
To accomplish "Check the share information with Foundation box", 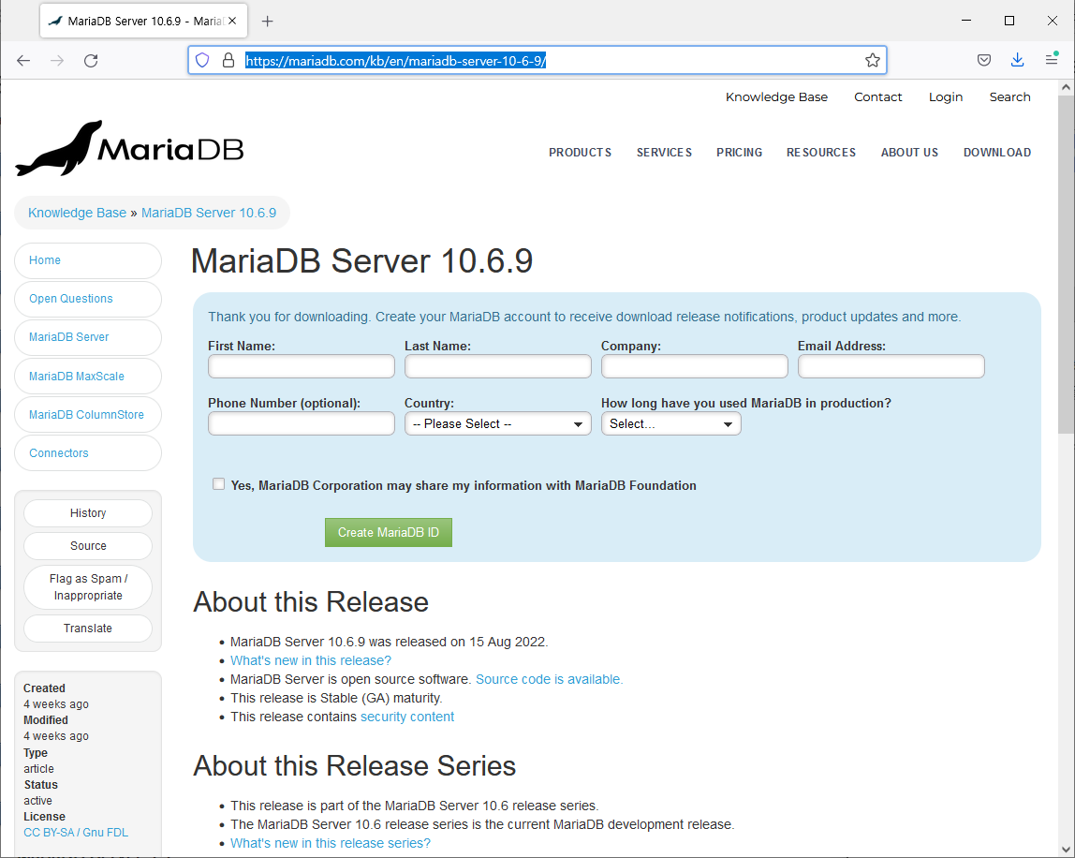I will (219, 484).
